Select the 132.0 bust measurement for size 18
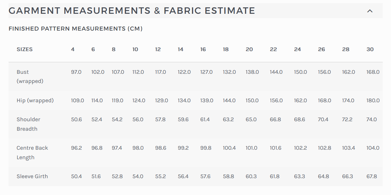This screenshot has height=195, width=391. (x=230, y=72)
